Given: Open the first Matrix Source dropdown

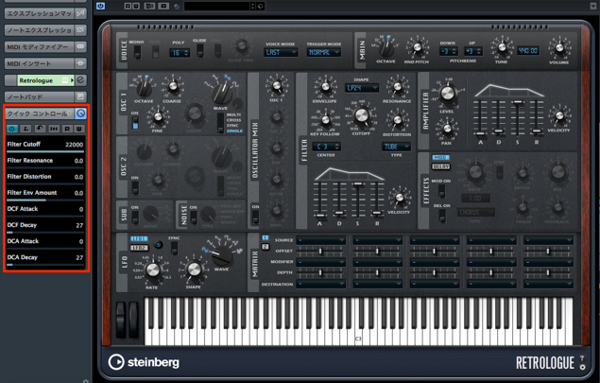Looking at the screenshot, I should [321, 240].
